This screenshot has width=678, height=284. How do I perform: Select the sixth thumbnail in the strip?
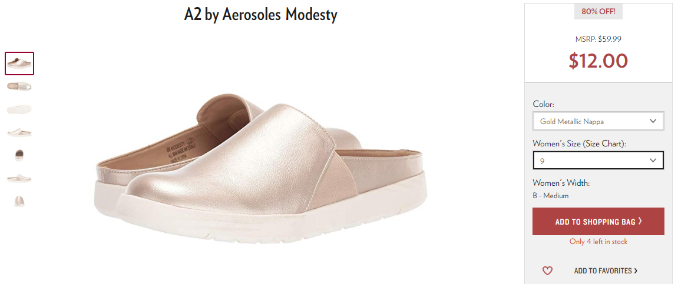tap(19, 178)
